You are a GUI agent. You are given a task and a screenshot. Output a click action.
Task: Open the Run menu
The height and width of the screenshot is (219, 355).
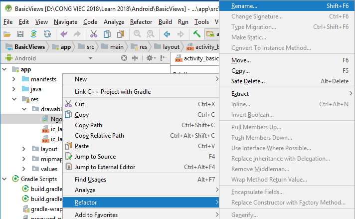coord(183,22)
